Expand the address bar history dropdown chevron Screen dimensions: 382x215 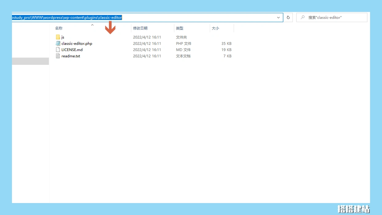point(278,18)
